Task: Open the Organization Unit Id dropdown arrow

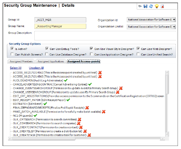Action: (x=174, y=27)
